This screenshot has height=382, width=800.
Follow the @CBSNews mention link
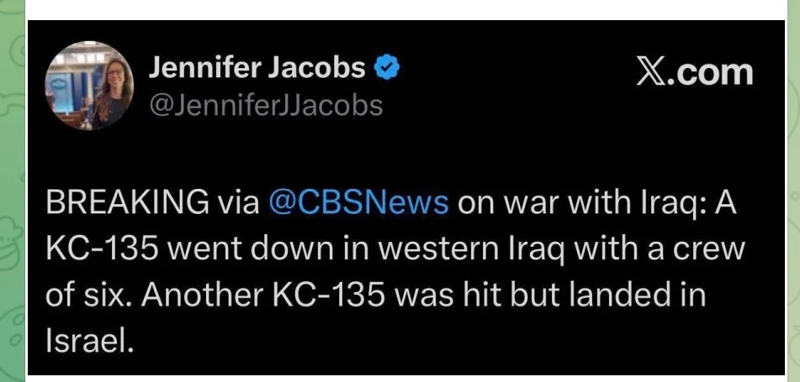pos(359,202)
